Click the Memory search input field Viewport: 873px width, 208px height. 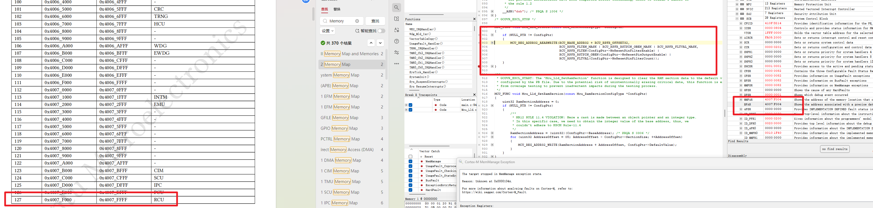tap(342, 21)
